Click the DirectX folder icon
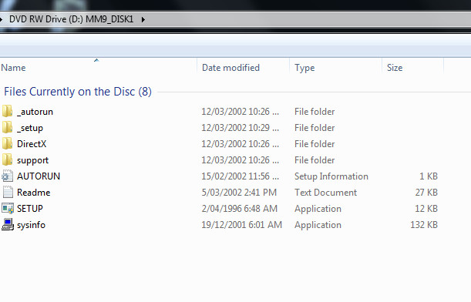 pyautogui.click(x=7, y=144)
